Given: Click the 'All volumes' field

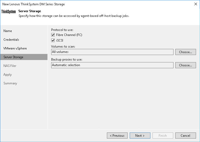Looking at the screenshot, I should (112, 52).
